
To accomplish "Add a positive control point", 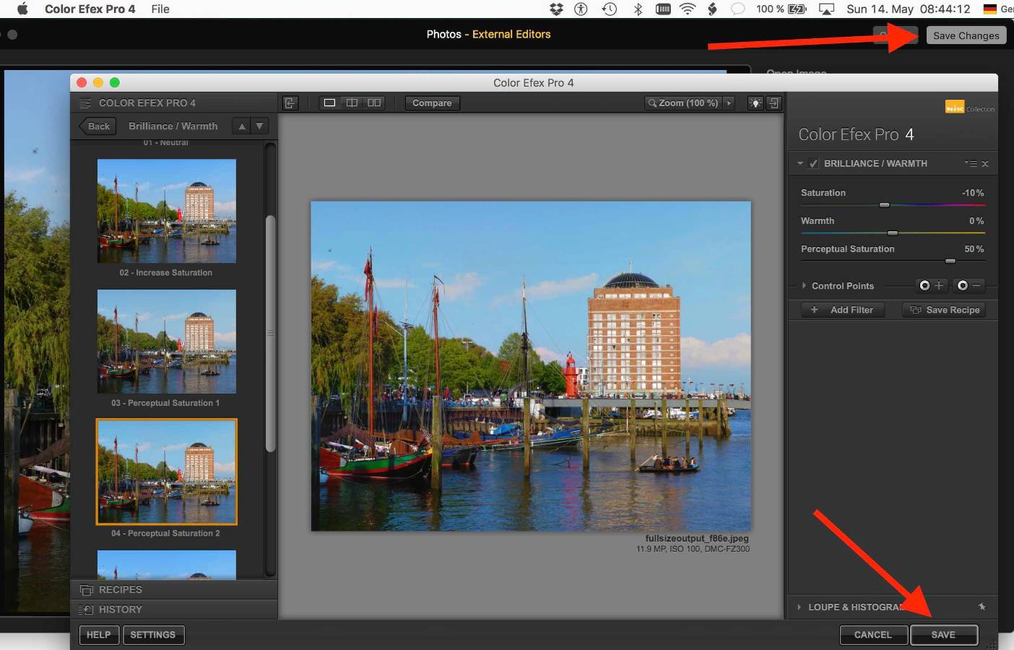I will click(931, 286).
